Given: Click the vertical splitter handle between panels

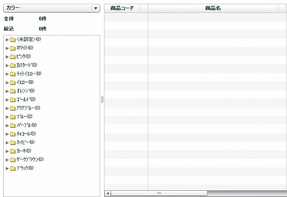Looking at the screenshot, I should (x=102, y=100).
